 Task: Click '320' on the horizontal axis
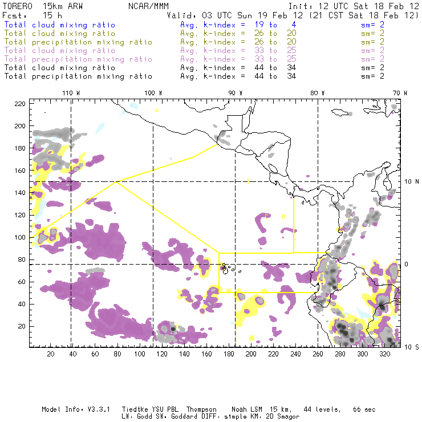[384, 354]
